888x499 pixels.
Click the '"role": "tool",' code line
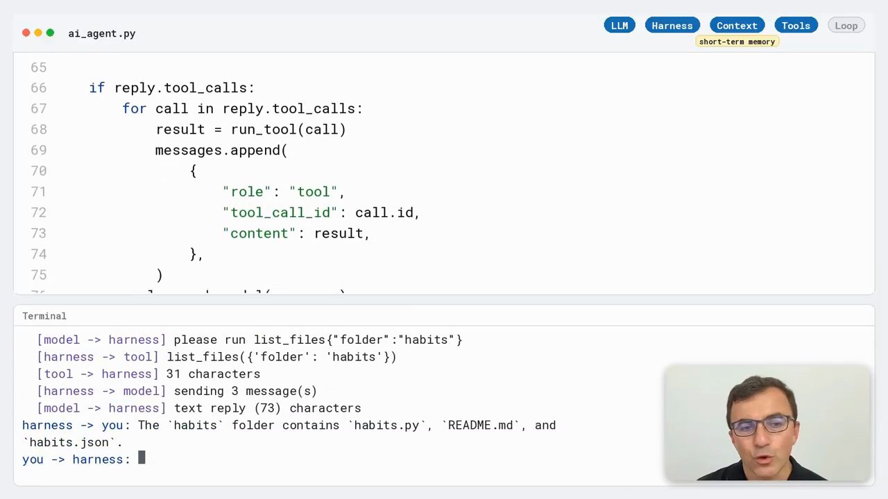coord(284,192)
